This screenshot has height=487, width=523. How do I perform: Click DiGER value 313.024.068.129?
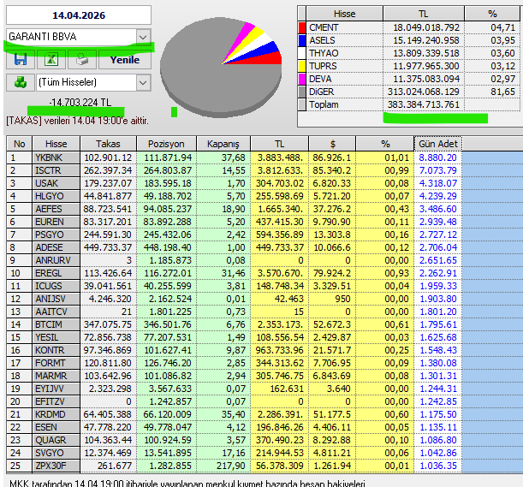[x=423, y=92]
